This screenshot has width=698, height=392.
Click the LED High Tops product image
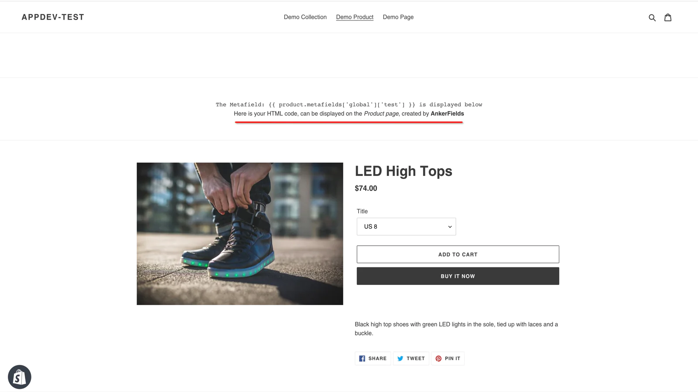(x=240, y=234)
